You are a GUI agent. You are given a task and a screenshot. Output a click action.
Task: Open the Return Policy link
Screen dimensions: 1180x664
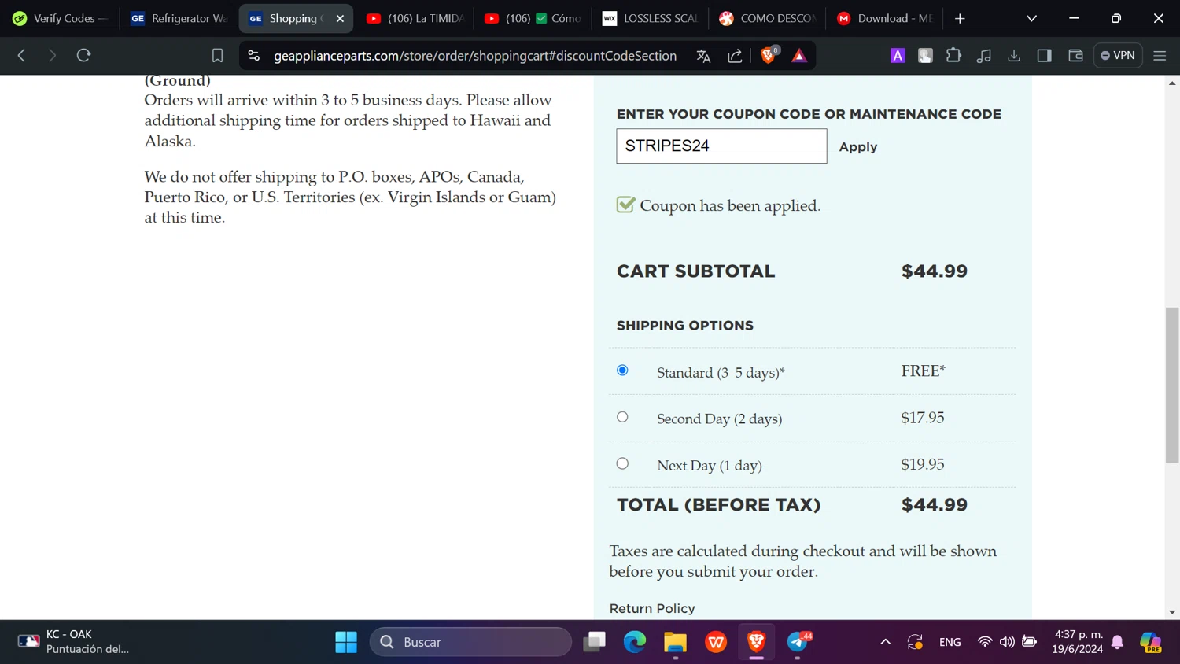coord(652,608)
